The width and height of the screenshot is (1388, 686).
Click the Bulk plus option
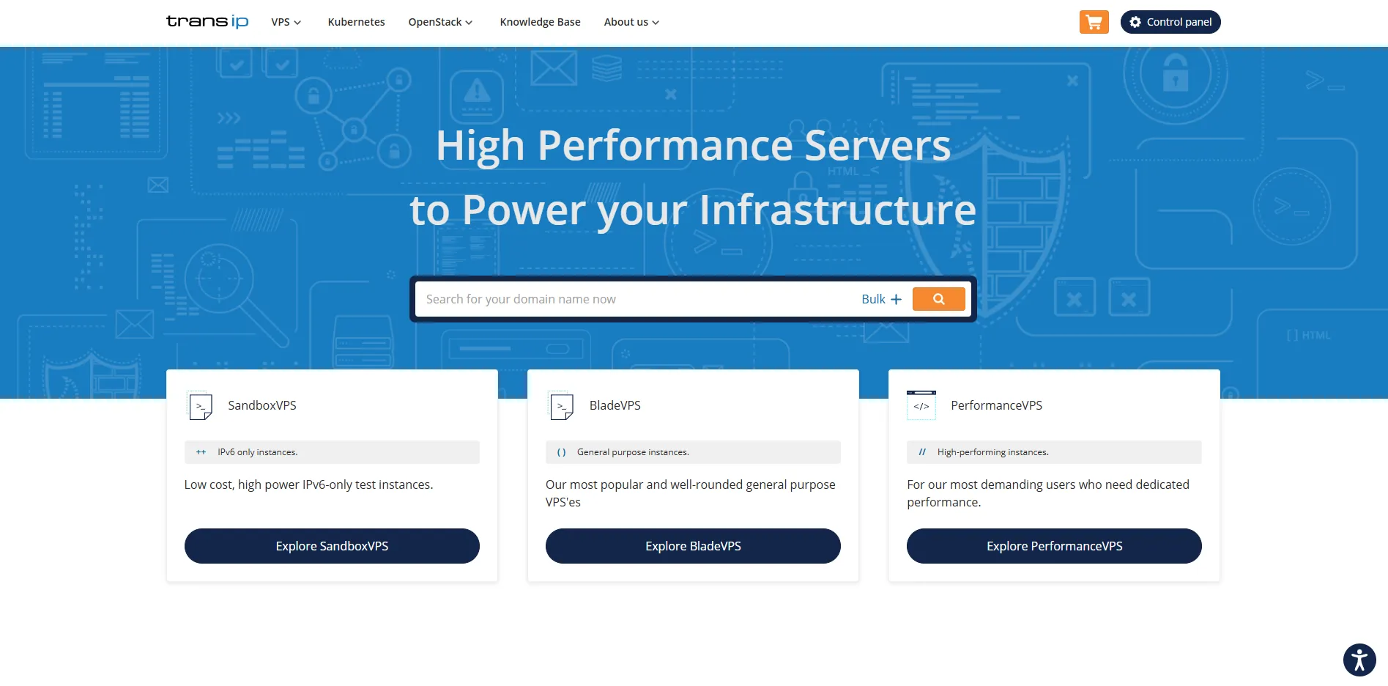[x=880, y=299]
